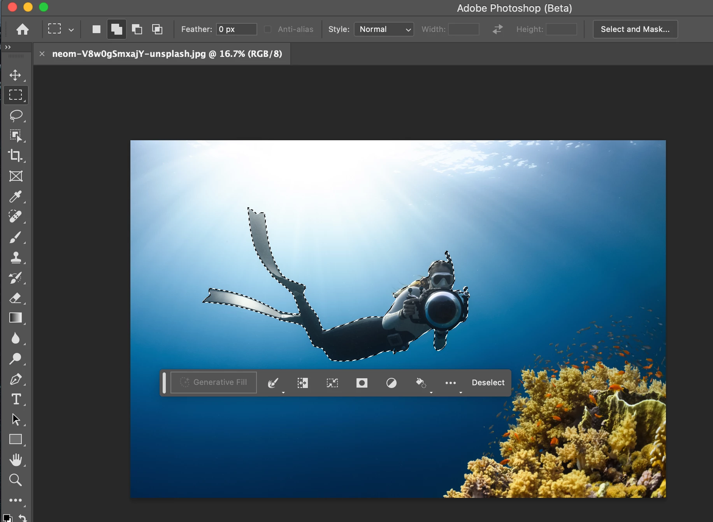713x522 pixels.
Task: Expand the marquee tool preset picker
Action: tap(71, 30)
